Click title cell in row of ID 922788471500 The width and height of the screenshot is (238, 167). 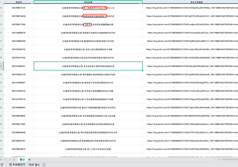coord(88,24)
